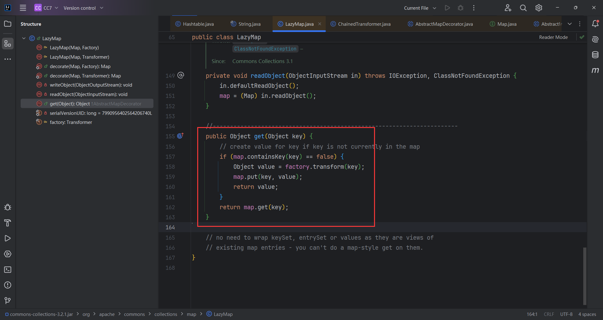The image size is (603, 320).
Task: Click the editor vertical scrollbar
Action: [x=585, y=276]
